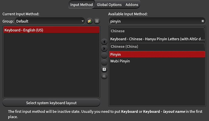Click left arrow to add input method

[x=104, y=42]
